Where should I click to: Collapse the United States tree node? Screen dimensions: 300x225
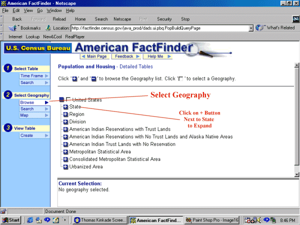(x=61, y=99)
